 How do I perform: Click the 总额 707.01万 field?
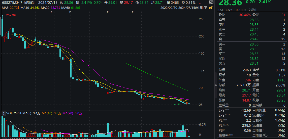point(235,85)
